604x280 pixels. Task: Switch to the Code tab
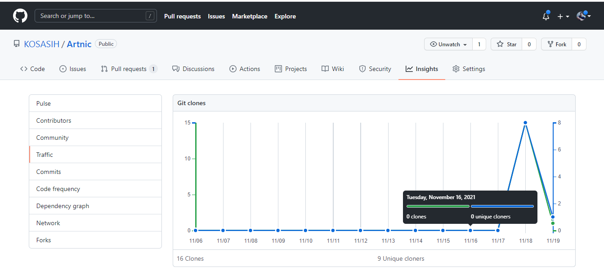[x=32, y=69]
